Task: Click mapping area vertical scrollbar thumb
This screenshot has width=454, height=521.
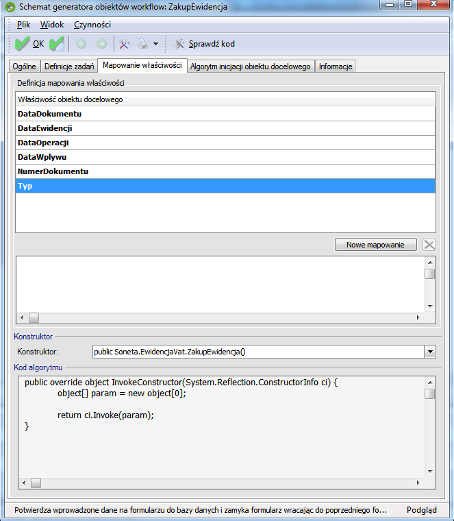Action: click(x=430, y=274)
